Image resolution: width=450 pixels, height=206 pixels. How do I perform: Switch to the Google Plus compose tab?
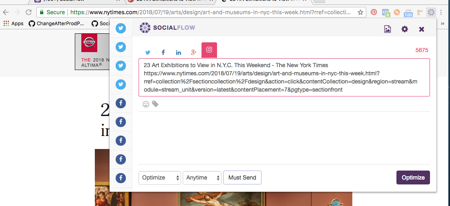[x=194, y=52]
